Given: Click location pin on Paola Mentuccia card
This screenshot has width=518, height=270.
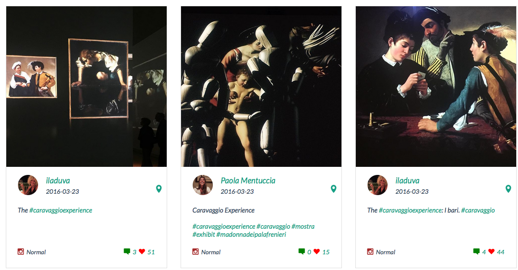Looking at the screenshot, I should click(333, 189).
